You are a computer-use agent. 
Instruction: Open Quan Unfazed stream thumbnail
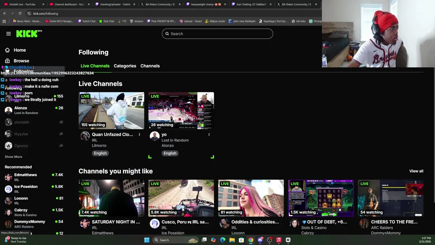(111, 111)
